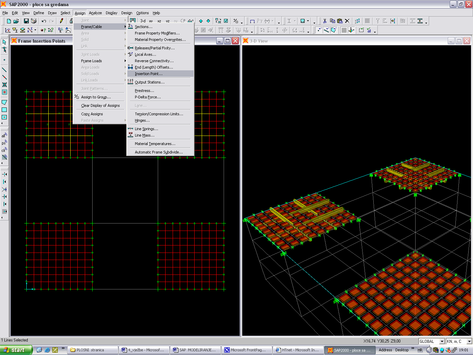Toggle snap to points button
This screenshot has height=355, width=473.
(319, 30)
